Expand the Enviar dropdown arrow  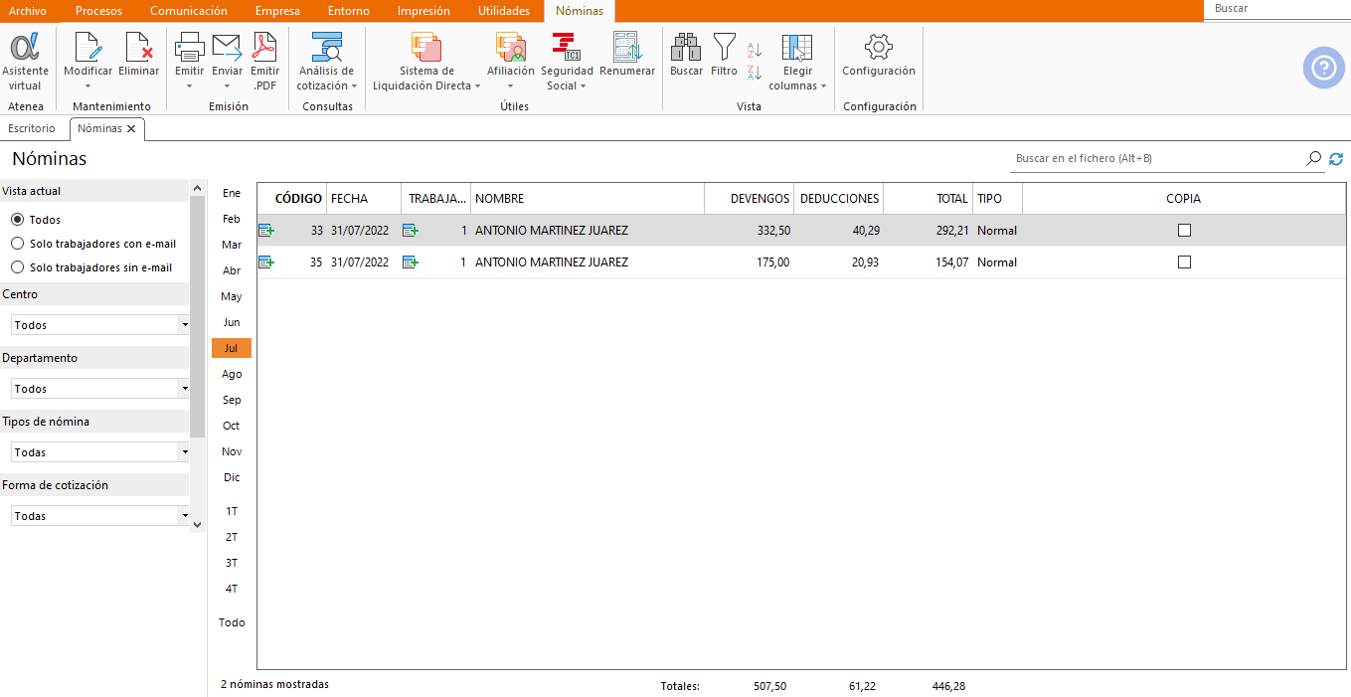(228, 87)
